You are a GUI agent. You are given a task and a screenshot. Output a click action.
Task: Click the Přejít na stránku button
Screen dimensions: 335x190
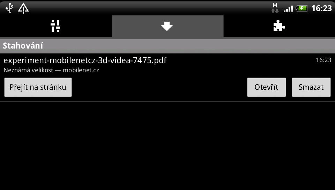pos(38,87)
